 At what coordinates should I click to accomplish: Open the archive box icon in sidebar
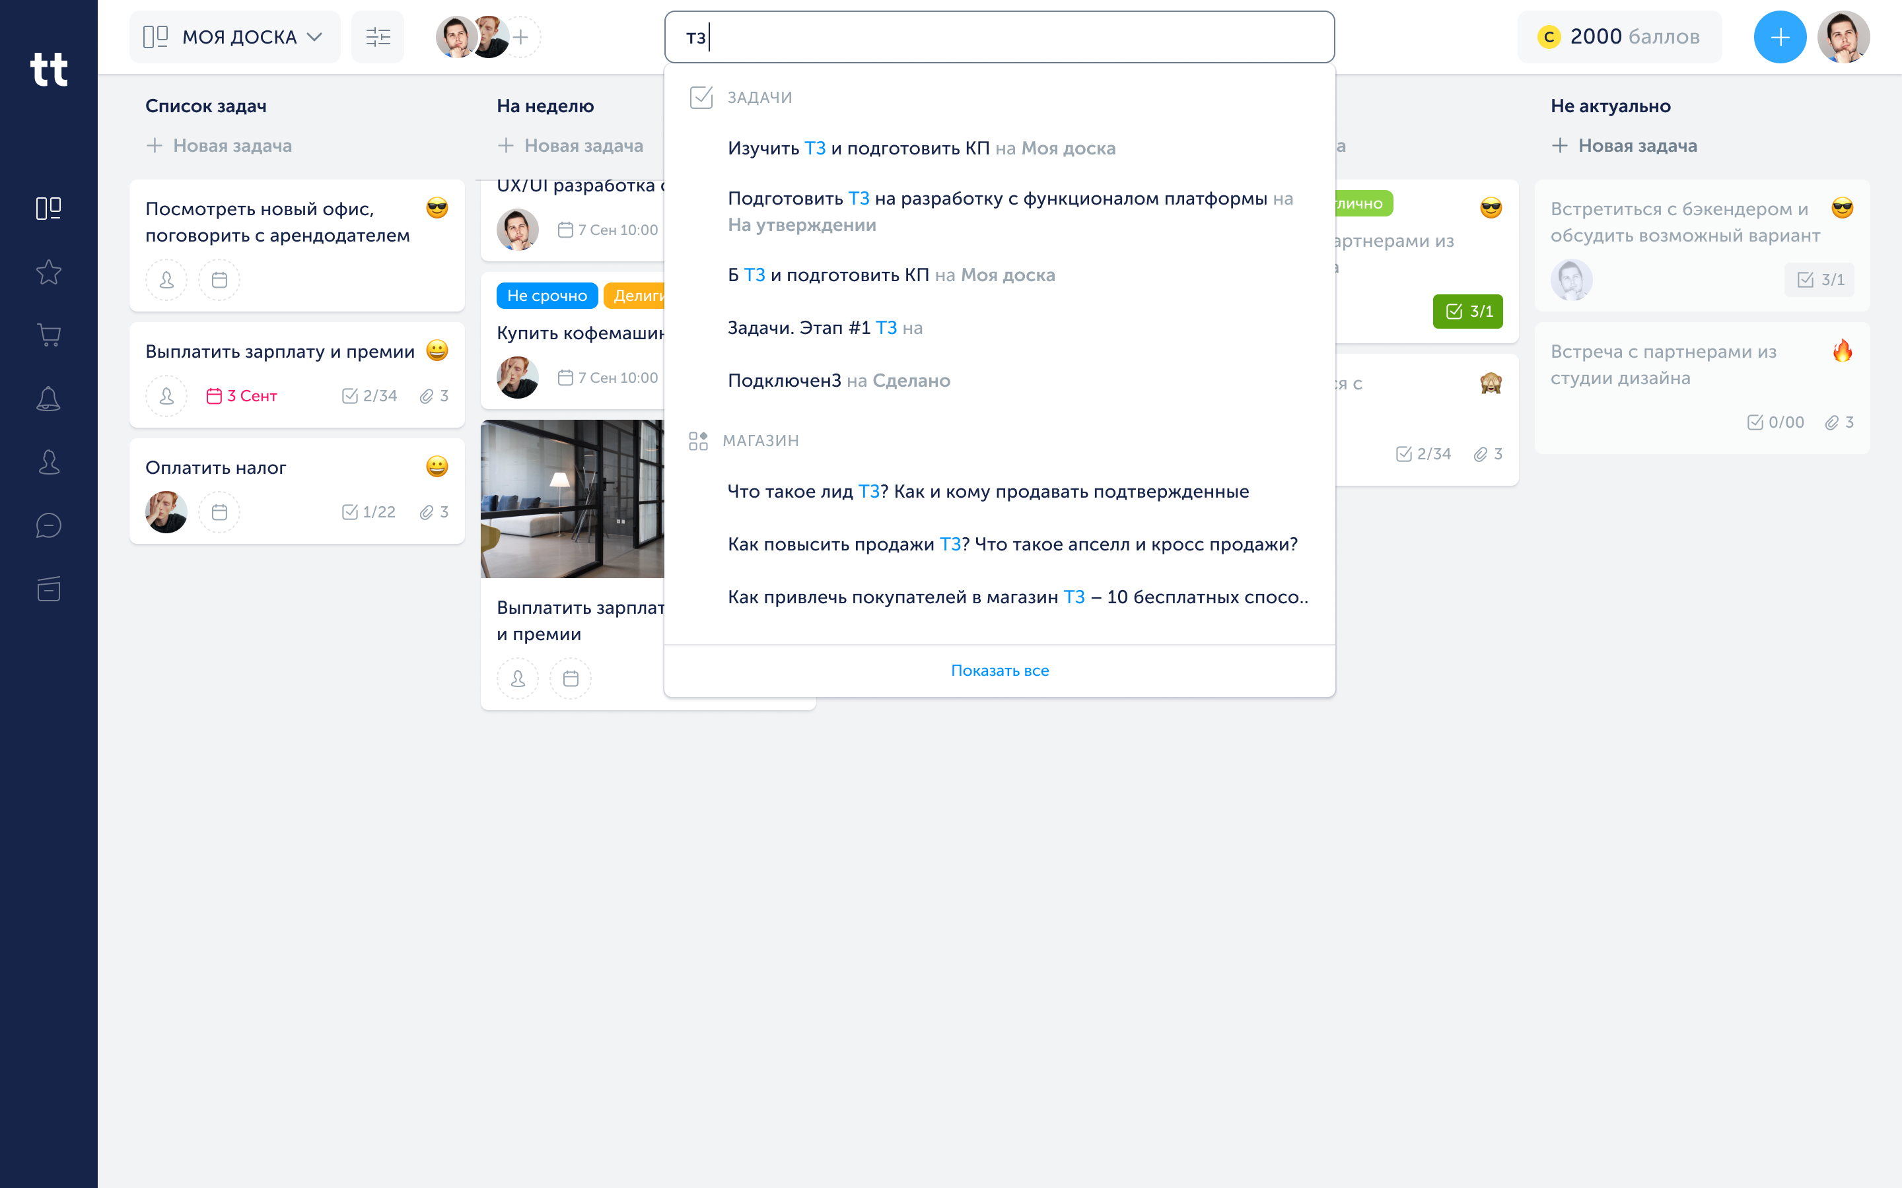click(x=49, y=589)
